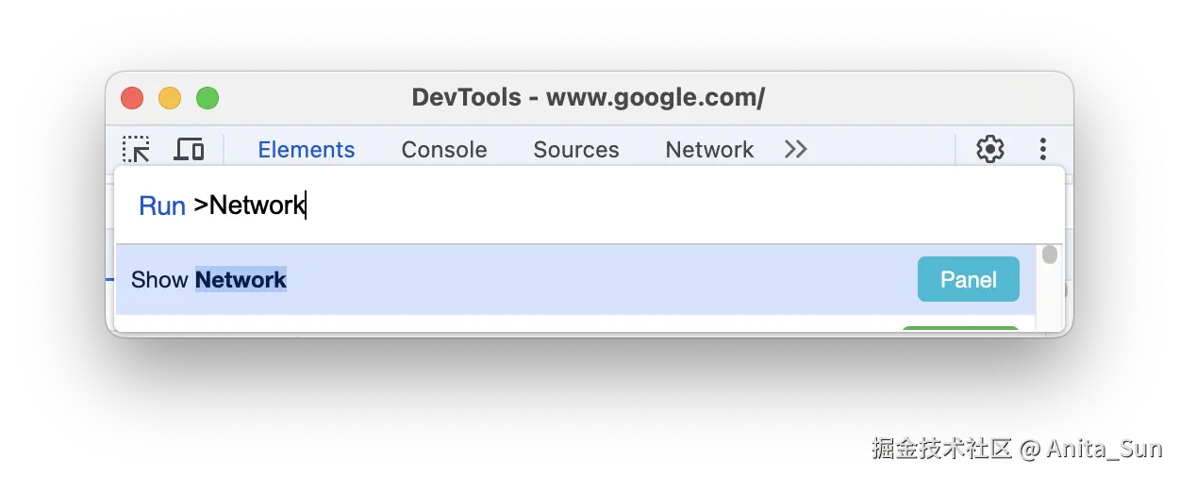Activate the inspect element selector icon

137,149
